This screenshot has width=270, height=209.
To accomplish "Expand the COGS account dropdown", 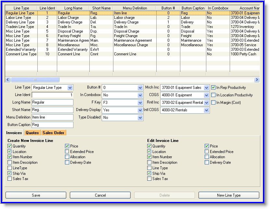I will (x=206, y=95).
